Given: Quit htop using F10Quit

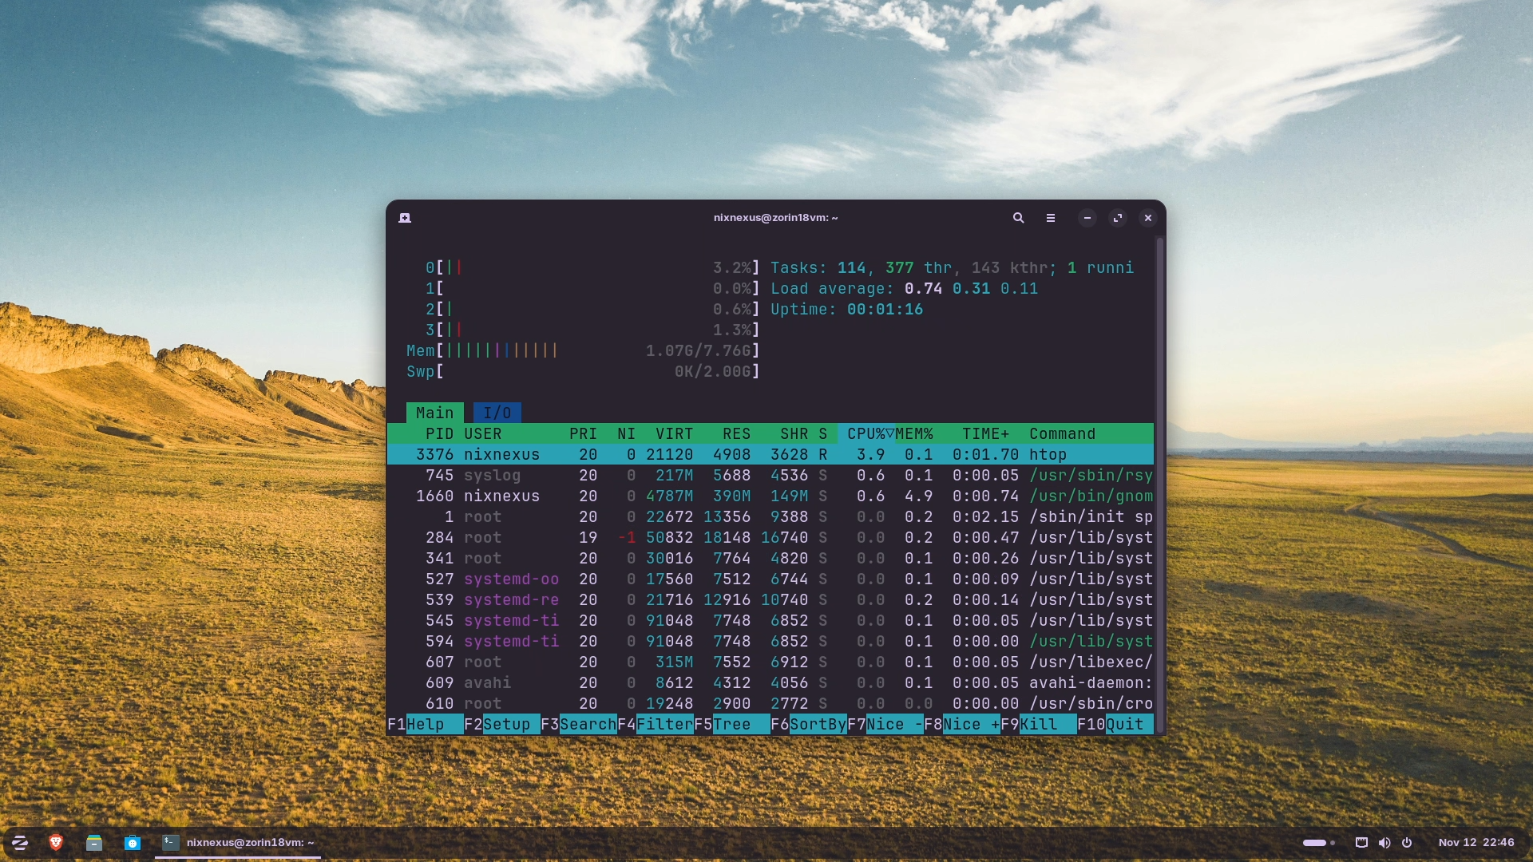Looking at the screenshot, I should [1113, 724].
